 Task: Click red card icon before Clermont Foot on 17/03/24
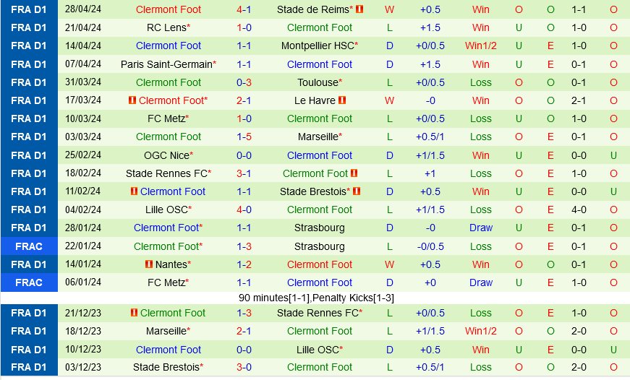click(132, 100)
